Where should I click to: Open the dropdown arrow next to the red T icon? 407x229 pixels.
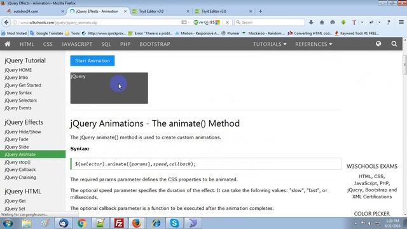coord(362,23)
